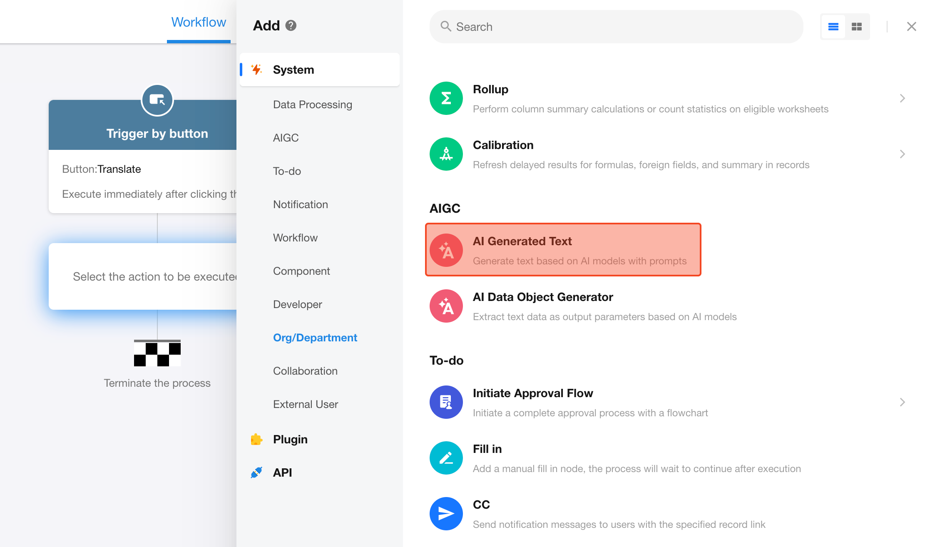Click the Terminate the process flag icon
This screenshot has width=930, height=547.
(157, 353)
